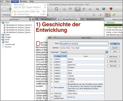Toggle Cleaning With HTML Tidy menu option
123x101 pixels.
(x=29, y=11)
